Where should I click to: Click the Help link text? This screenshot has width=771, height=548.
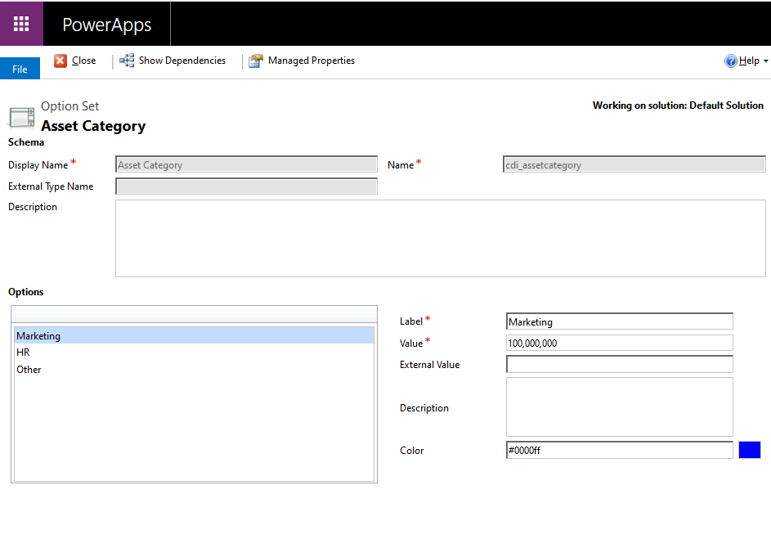point(749,61)
